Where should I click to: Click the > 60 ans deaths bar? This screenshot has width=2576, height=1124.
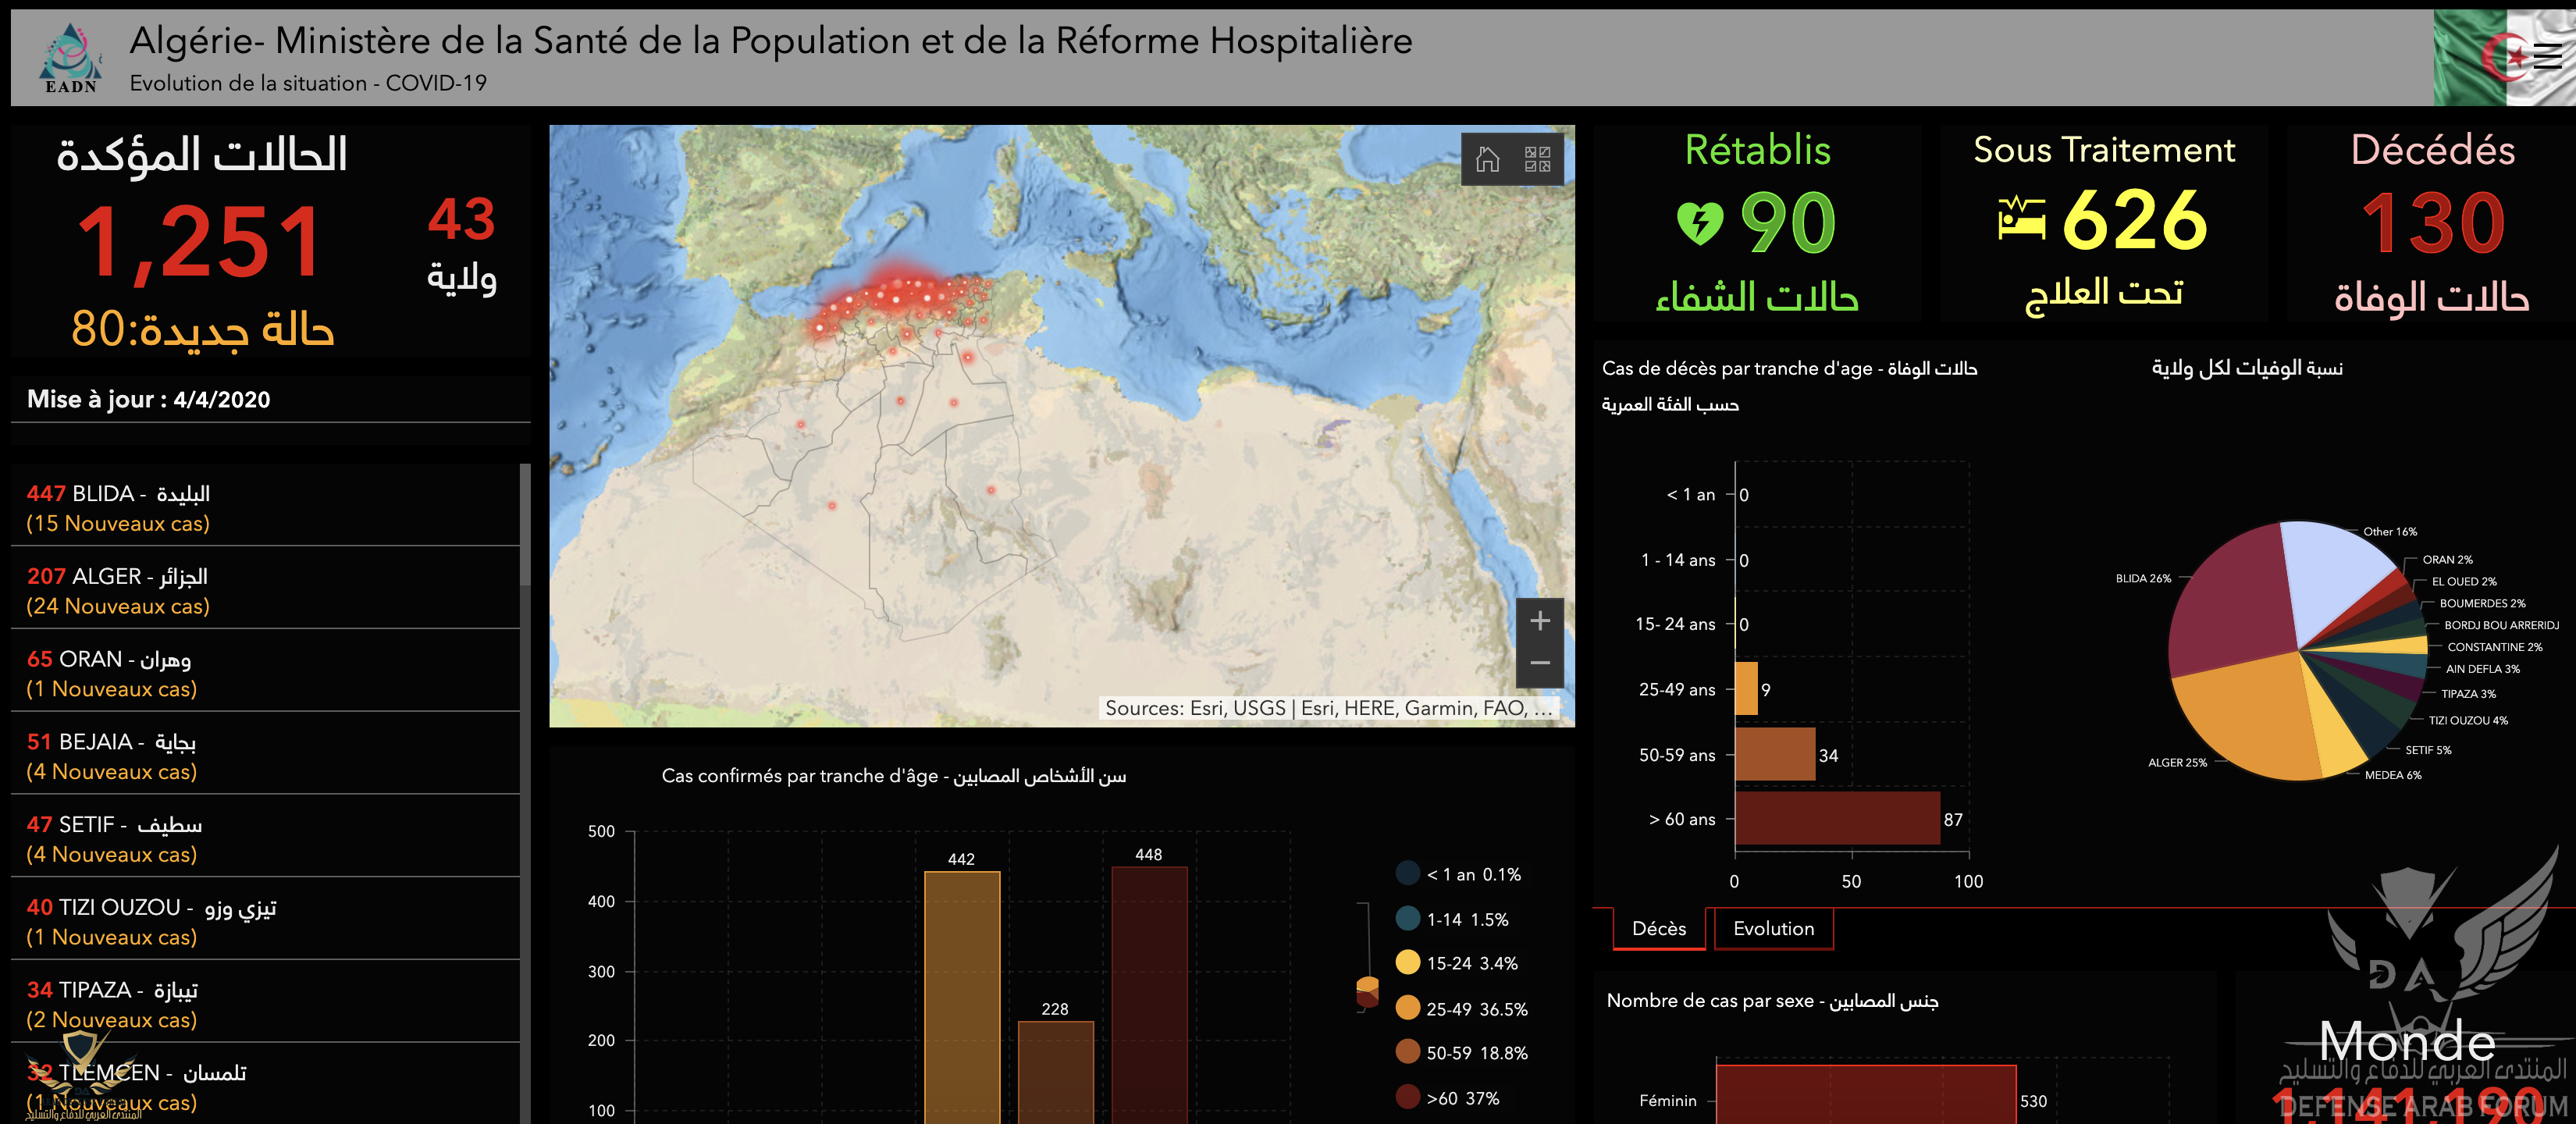(x=1836, y=819)
